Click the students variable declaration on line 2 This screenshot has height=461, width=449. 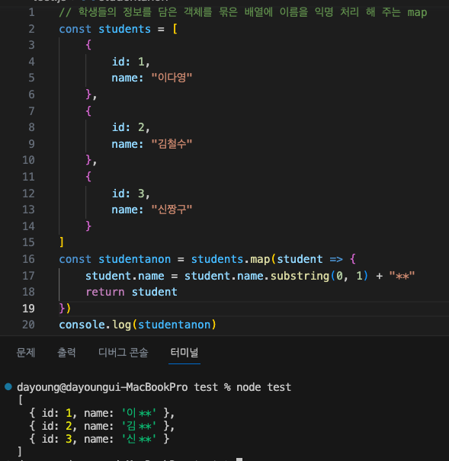pyautogui.click(x=124, y=29)
